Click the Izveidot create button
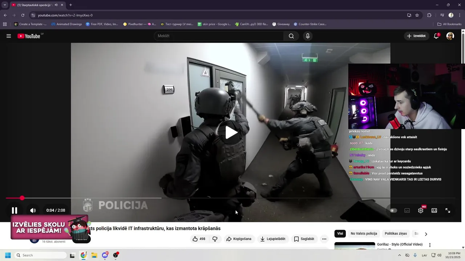The height and width of the screenshot is (261, 465). click(416, 36)
